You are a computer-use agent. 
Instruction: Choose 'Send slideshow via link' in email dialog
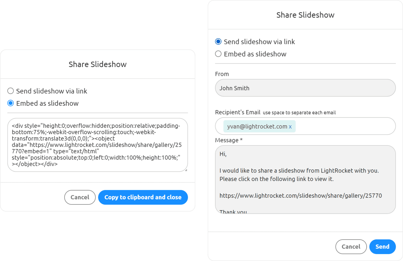click(218, 42)
